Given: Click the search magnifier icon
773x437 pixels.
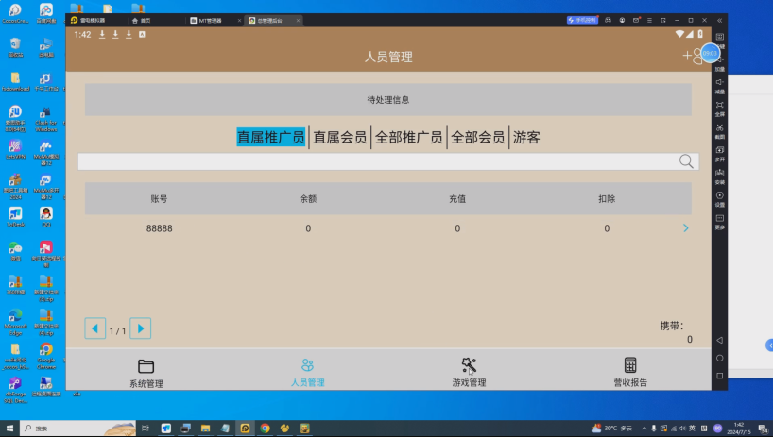Looking at the screenshot, I should tap(686, 161).
